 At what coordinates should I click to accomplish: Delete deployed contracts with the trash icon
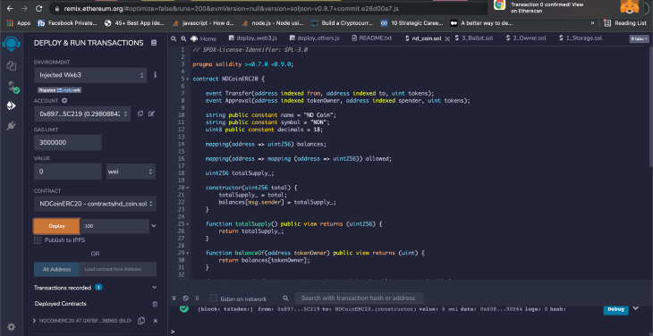[155, 304]
